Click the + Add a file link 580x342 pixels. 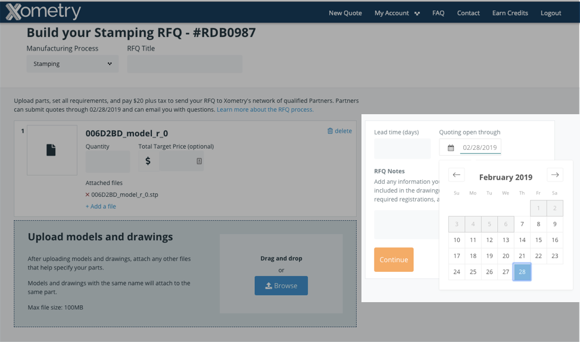(x=101, y=206)
